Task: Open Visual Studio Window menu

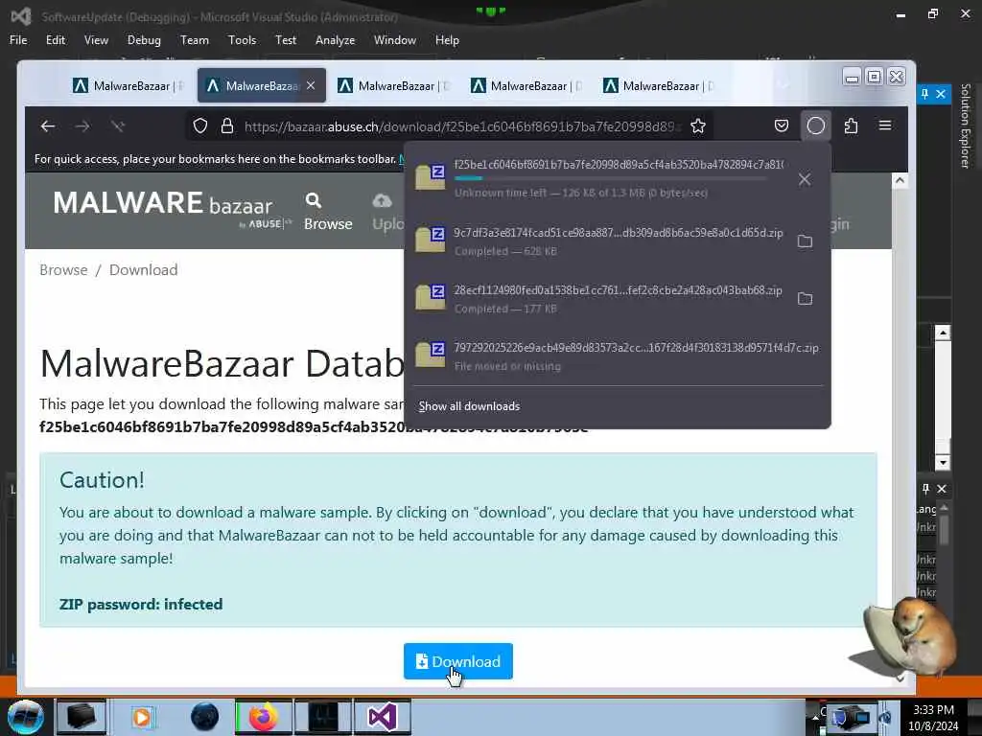Action: 394,40
